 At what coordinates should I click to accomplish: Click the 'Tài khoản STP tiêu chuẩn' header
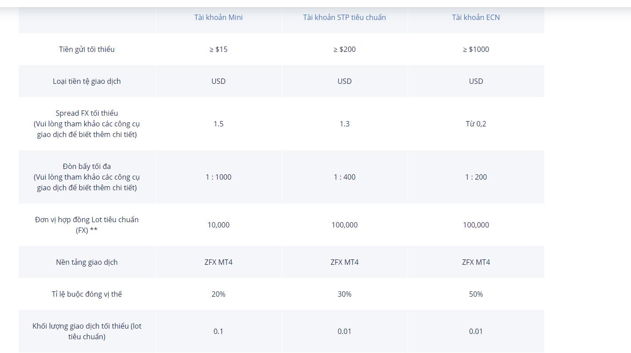tap(345, 17)
